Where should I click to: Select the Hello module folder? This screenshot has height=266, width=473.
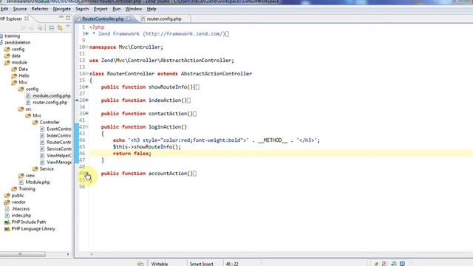point(24,75)
